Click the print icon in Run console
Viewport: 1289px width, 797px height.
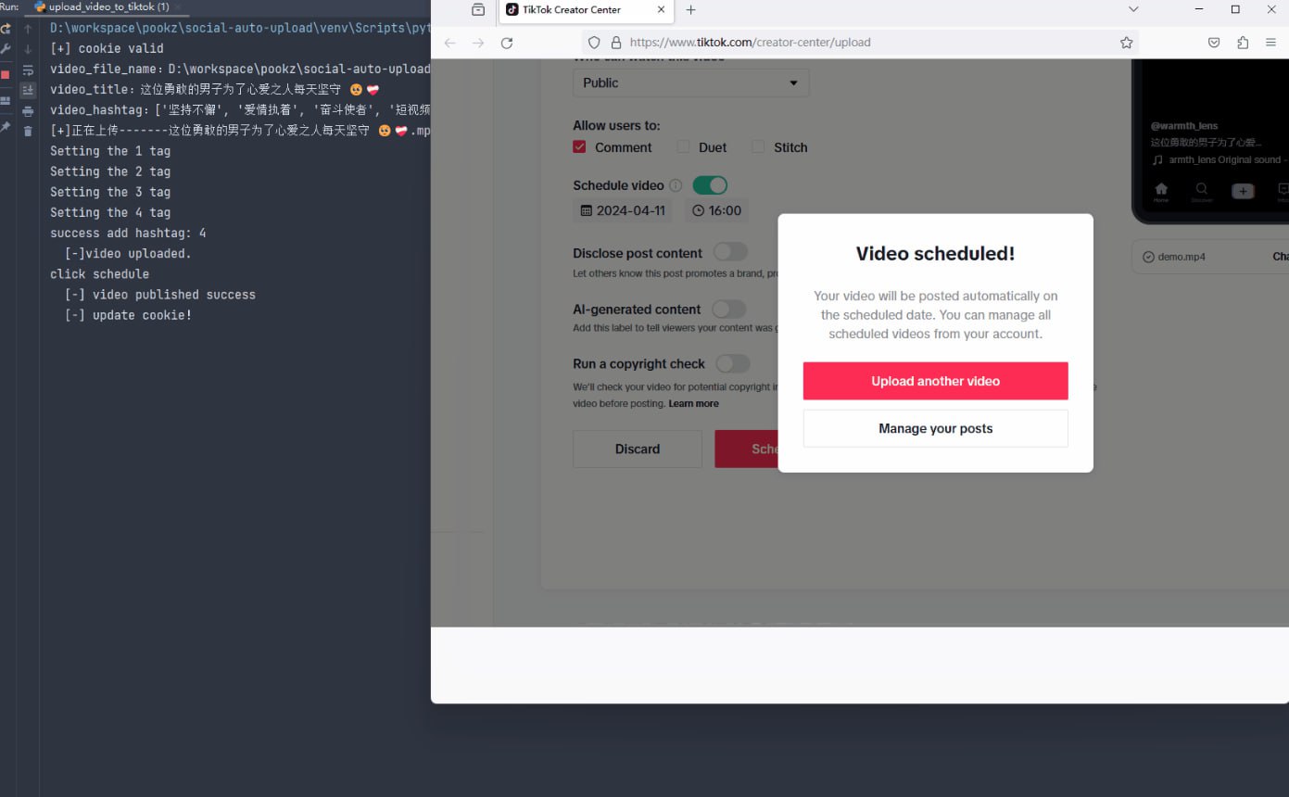28,111
